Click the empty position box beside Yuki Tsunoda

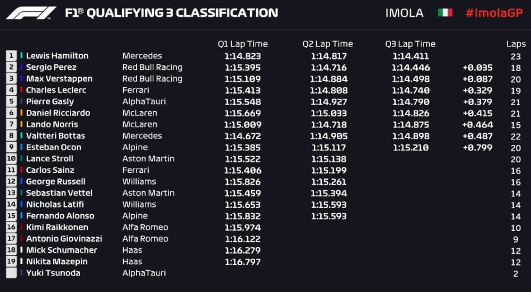point(11,273)
